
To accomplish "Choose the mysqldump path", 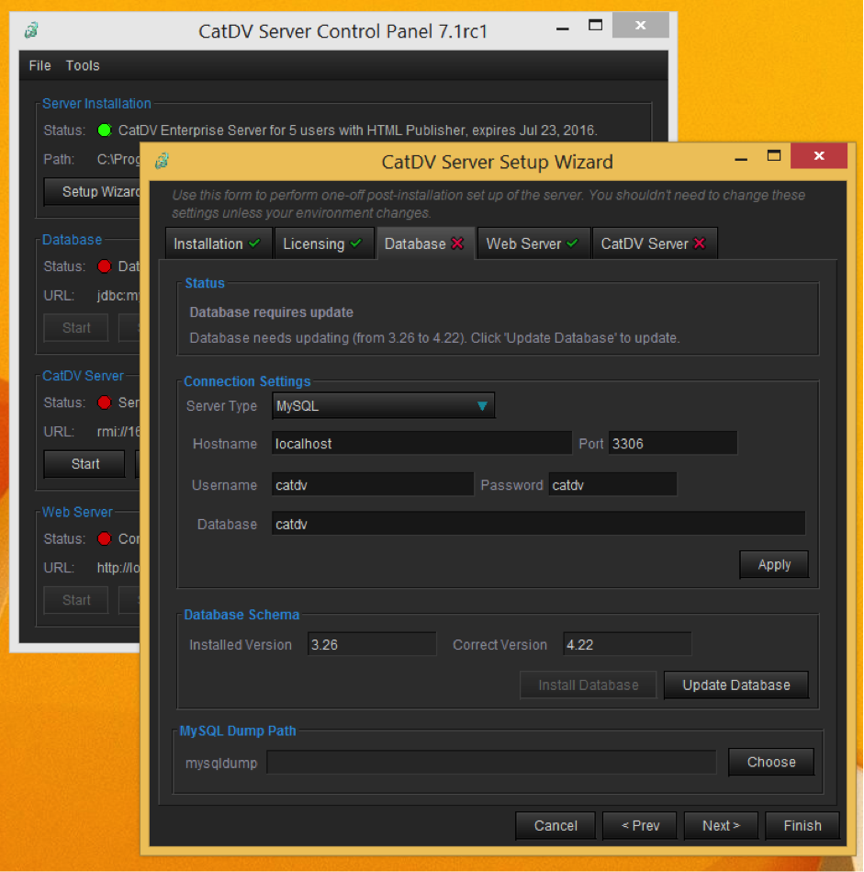I will (770, 762).
